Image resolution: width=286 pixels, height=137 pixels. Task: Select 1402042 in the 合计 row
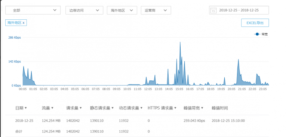(73, 131)
